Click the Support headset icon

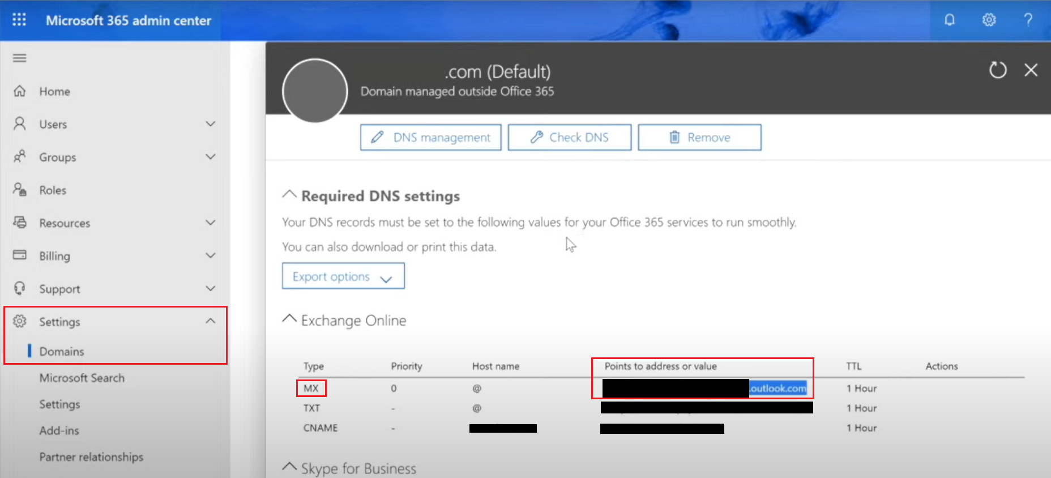click(20, 288)
